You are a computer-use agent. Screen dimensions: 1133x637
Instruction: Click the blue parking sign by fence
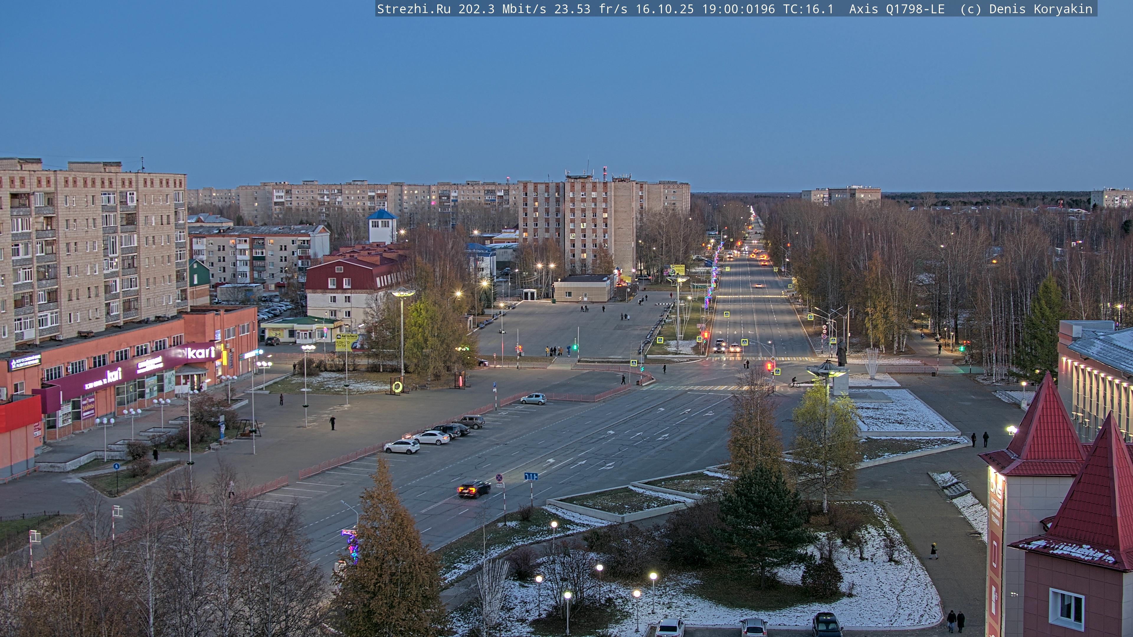coord(495,385)
